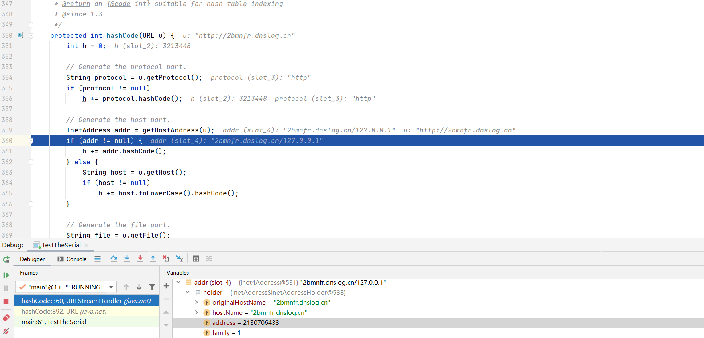Rerun testTheSerial debug session

6,259
